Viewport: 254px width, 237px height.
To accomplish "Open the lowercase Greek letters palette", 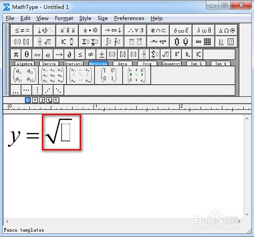I will click(x=204, y=30).
